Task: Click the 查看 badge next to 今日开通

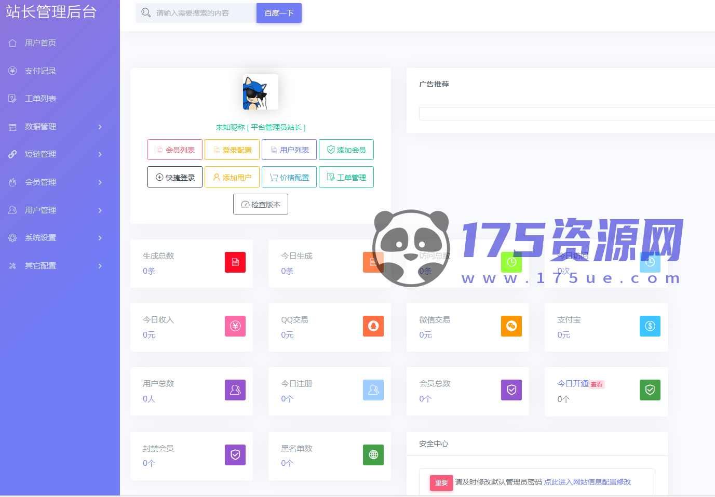Action: coord(597,385)
